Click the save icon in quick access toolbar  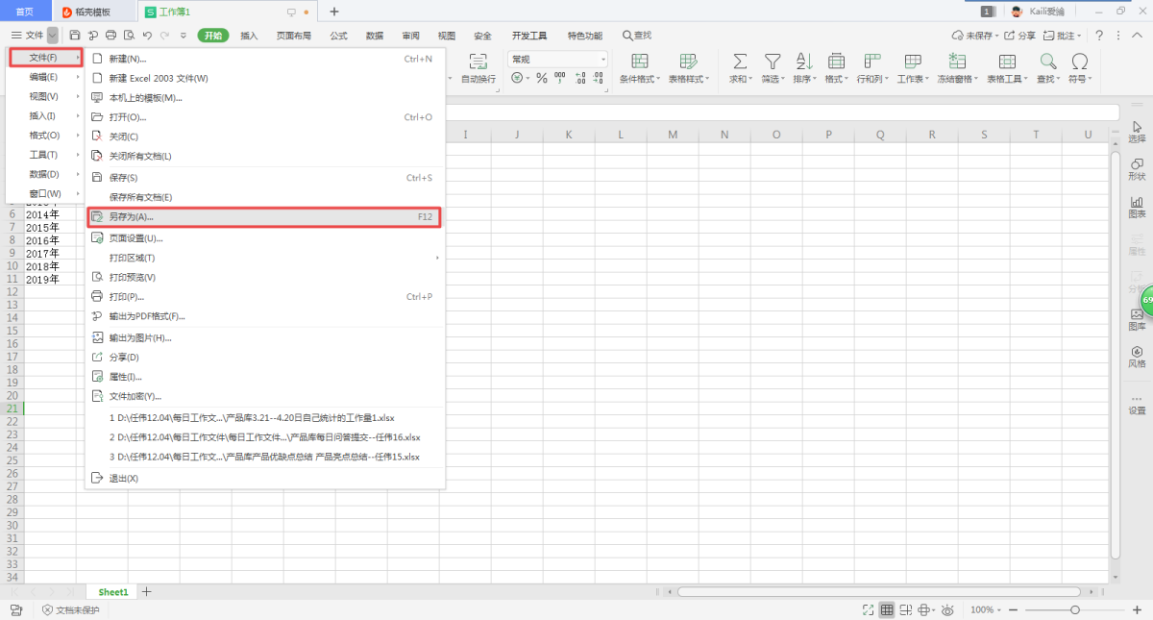click(x=75, y=36)
